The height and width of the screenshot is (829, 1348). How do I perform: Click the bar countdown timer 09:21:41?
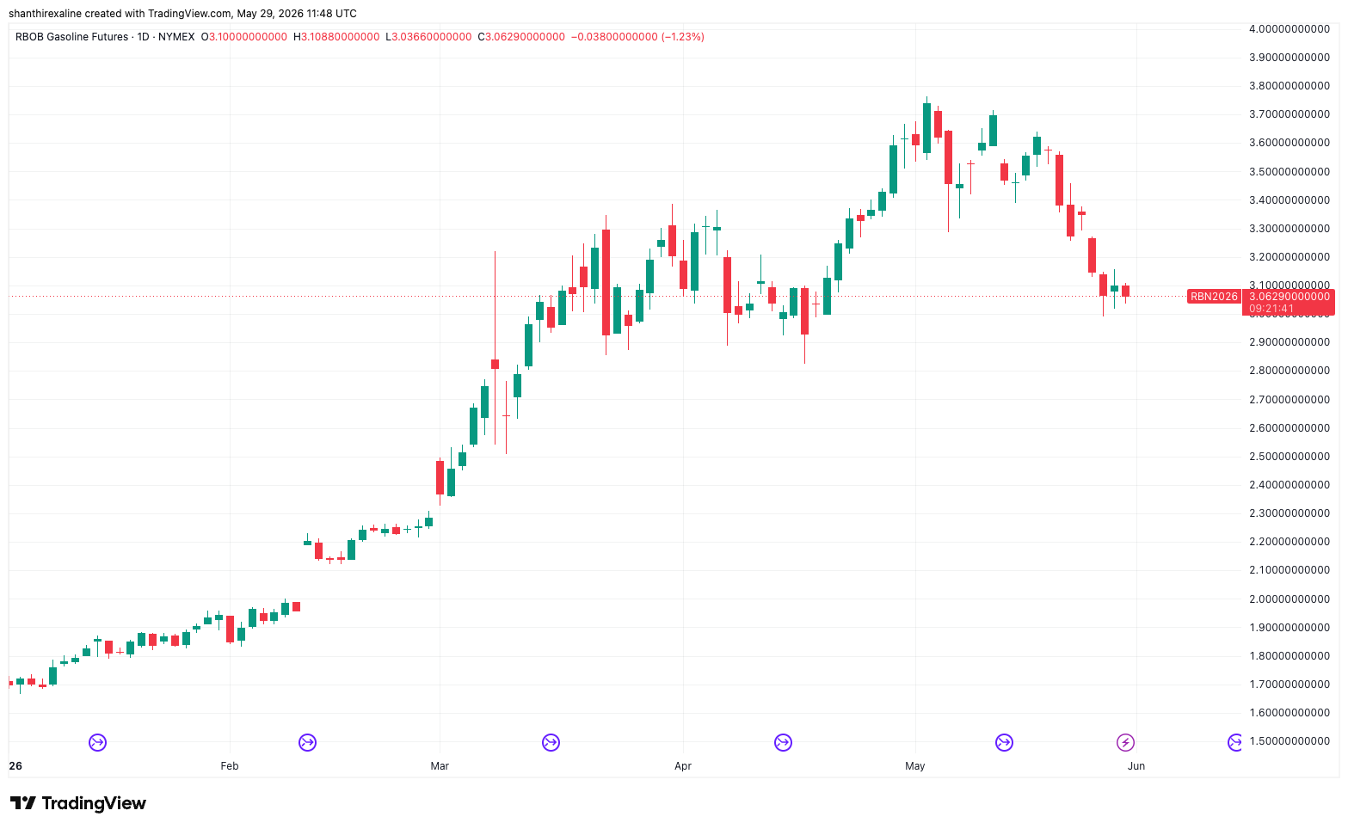pyautogui.click(x=1271, y=309)
